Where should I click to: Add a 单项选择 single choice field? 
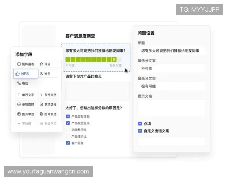(x=26, y=104)
